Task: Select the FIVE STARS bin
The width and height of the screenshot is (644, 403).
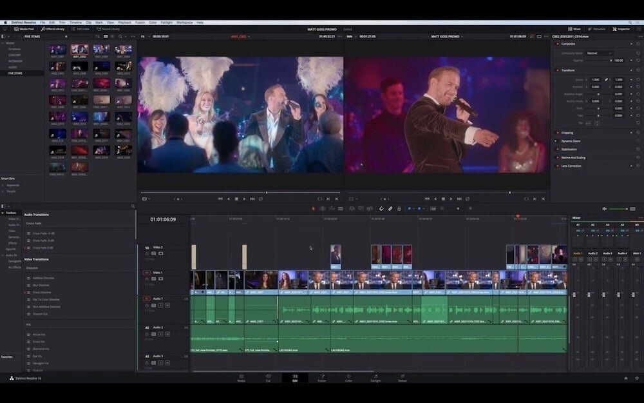Action: pos(15,73)
